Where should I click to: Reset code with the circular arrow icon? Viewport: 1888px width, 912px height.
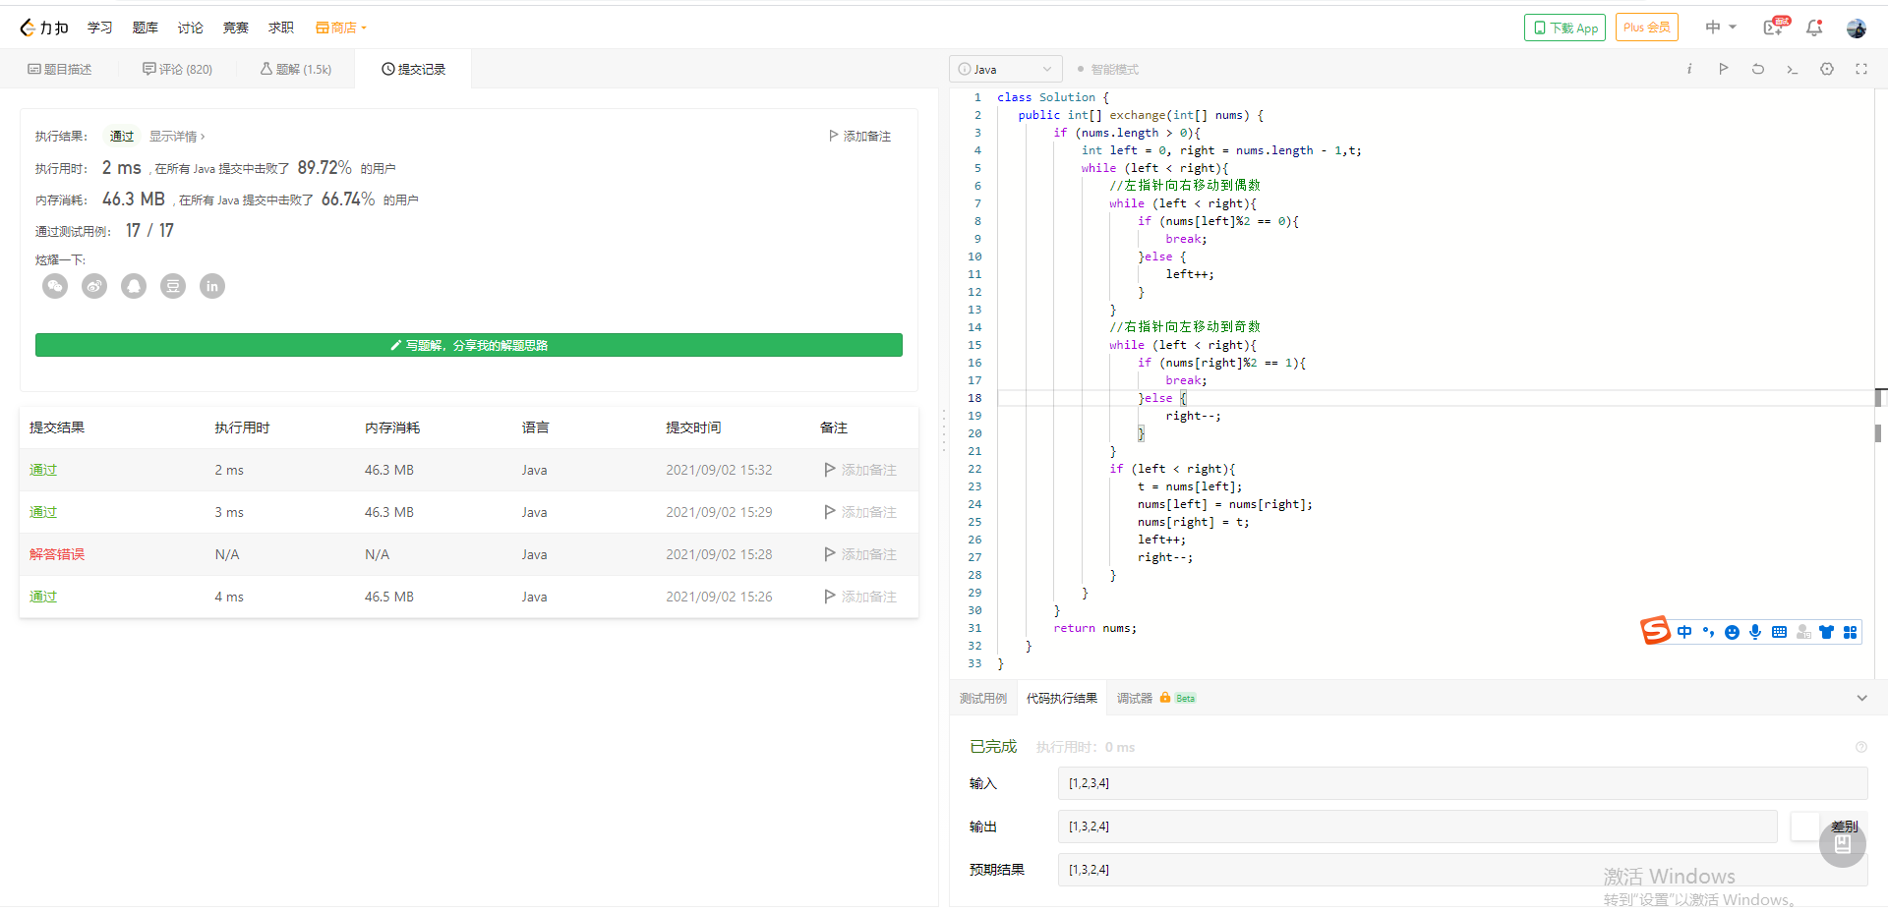[x=1758, y=69]
